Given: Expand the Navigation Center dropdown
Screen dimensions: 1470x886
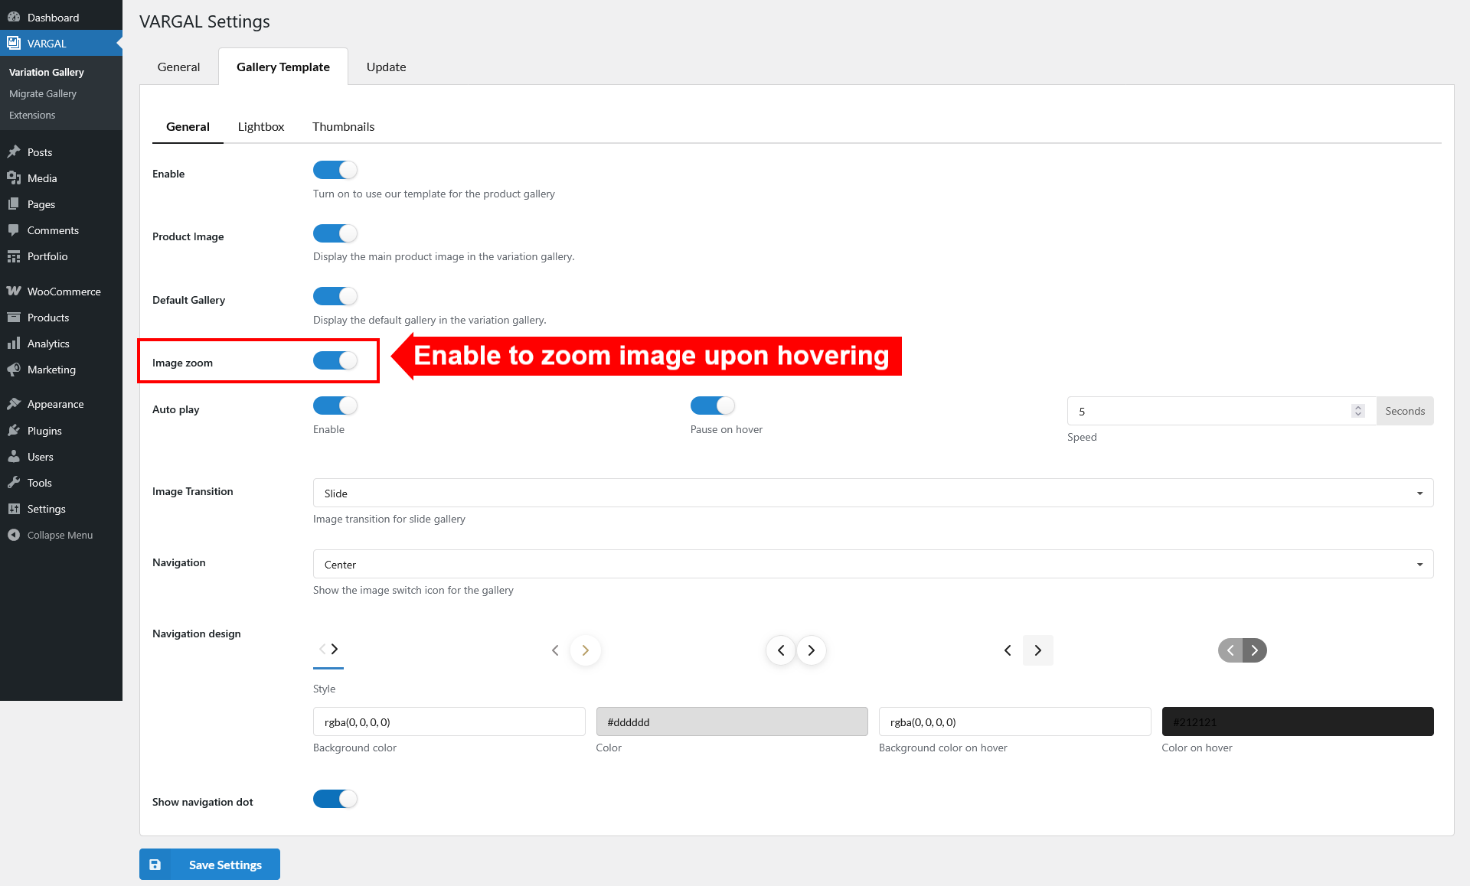Looking at the screenshot, I should [873, 564].
